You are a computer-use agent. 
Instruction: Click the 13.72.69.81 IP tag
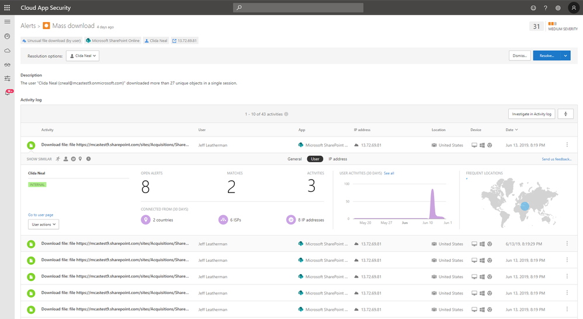(x=185, y=40)
